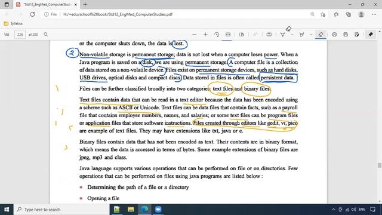Click the read aloud button
The width and height of the screenshot is (382, 215).
255,35
